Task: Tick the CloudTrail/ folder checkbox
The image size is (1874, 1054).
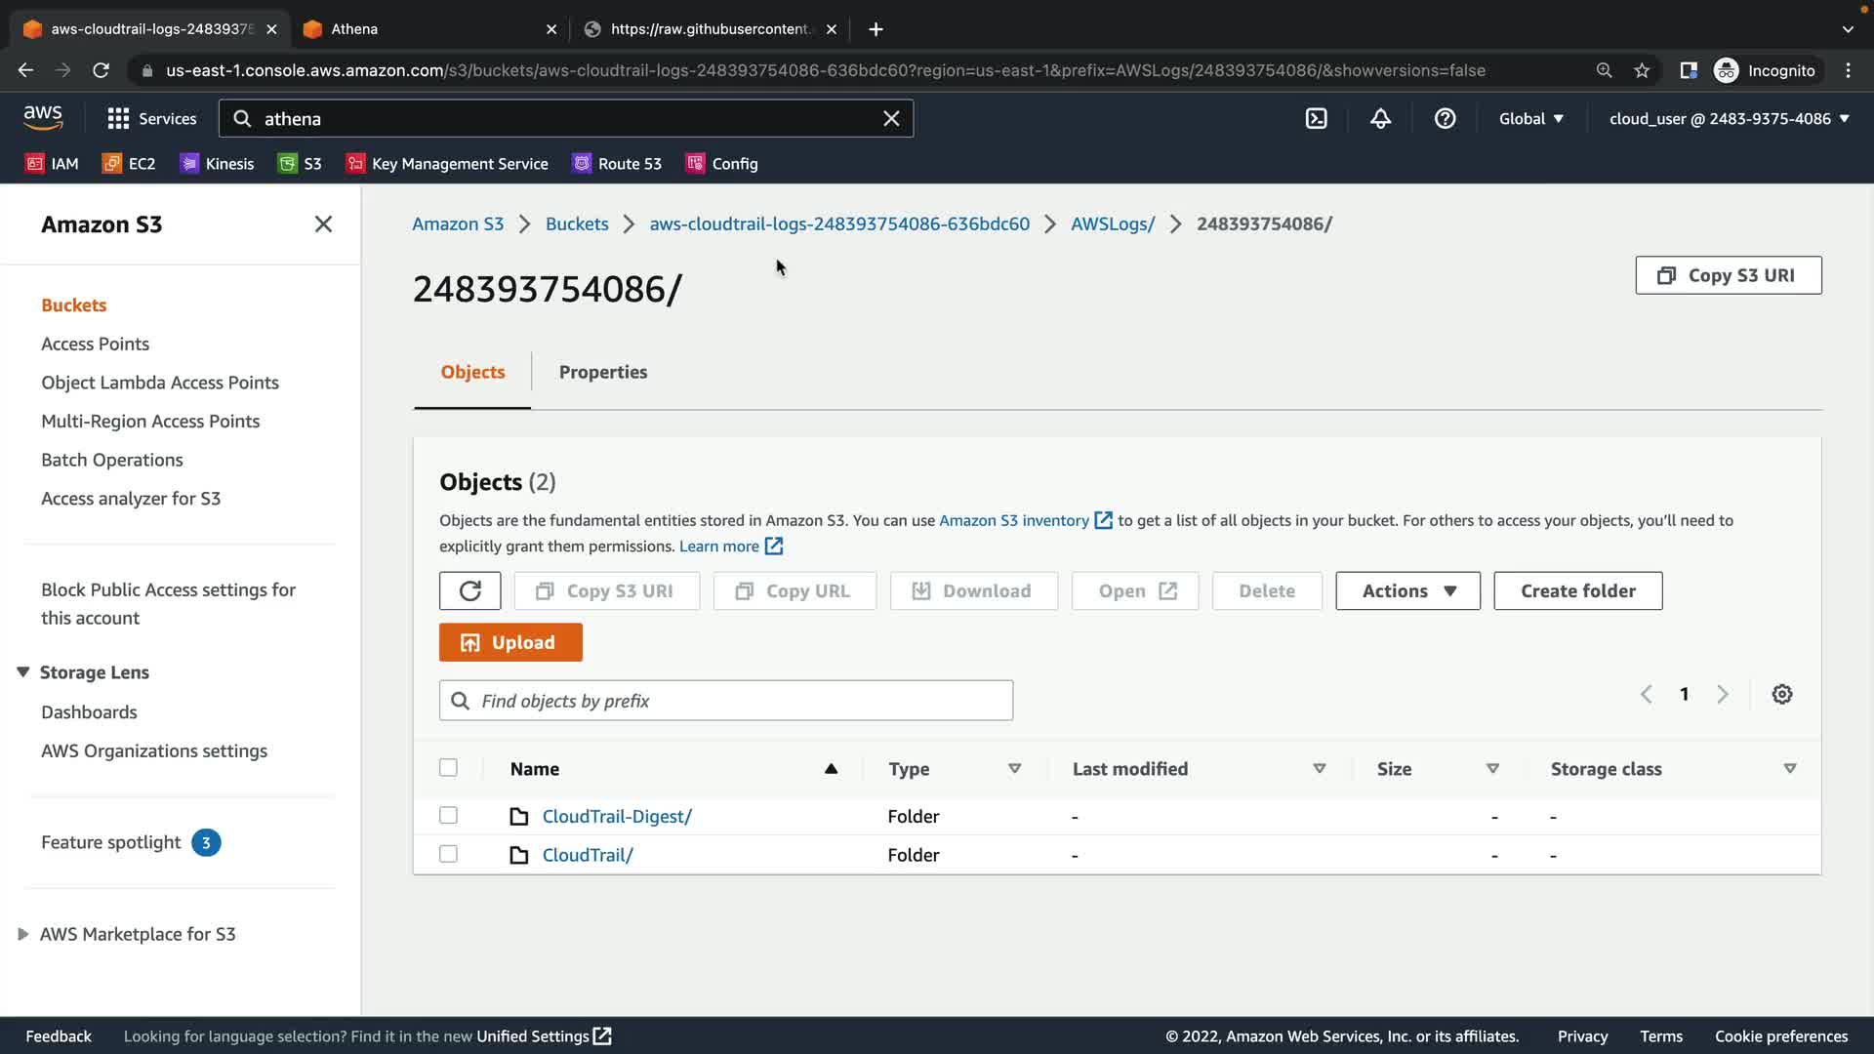Action: click(x=448, y=854)
